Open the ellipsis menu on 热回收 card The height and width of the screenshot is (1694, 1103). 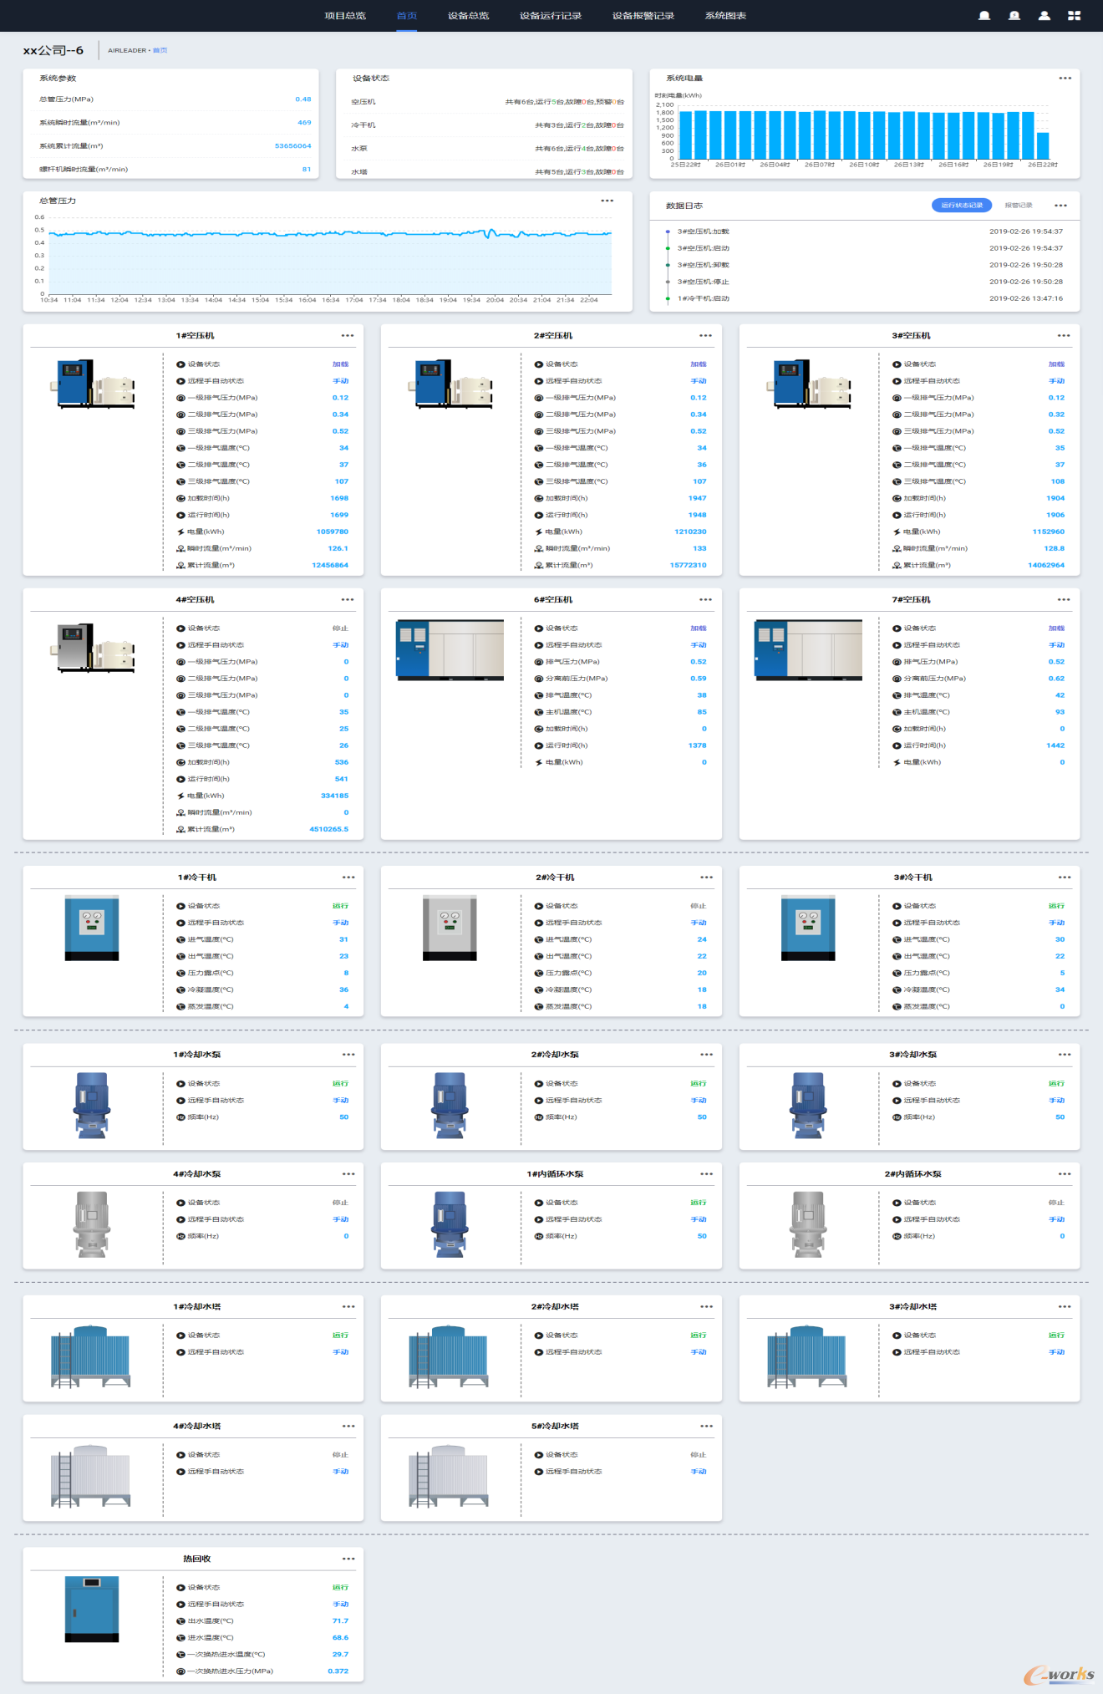coord(348,1559)
